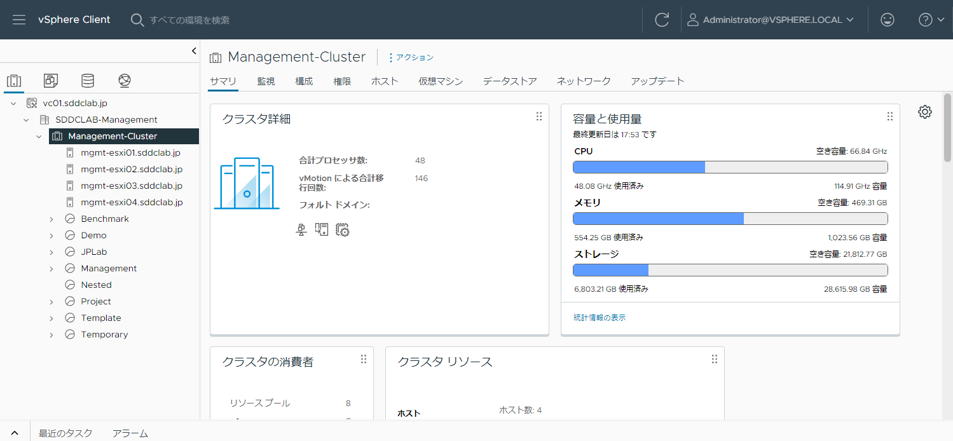Viewport: 953px width, 441px height.
Task: Expand the Benchmark resource pool
Action: (x=51, y=219)
